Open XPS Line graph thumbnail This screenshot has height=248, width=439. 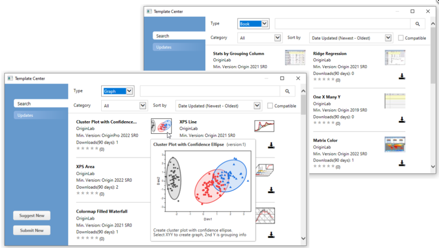(x=264, y=126)
